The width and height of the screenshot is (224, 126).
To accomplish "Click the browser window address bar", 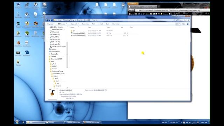I will (173, 10).
